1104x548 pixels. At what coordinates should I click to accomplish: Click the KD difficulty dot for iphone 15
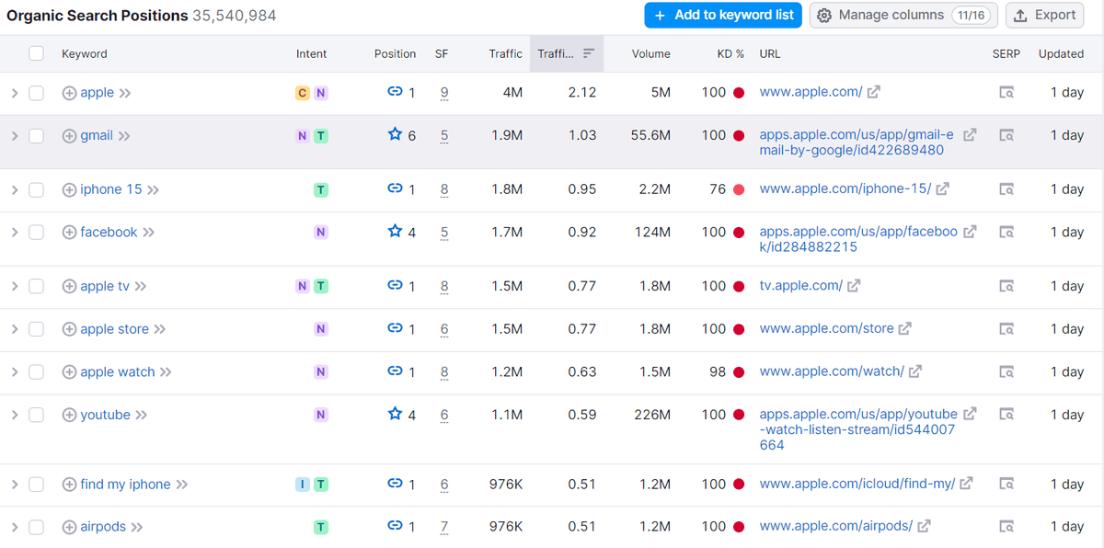tap(739, 190)
